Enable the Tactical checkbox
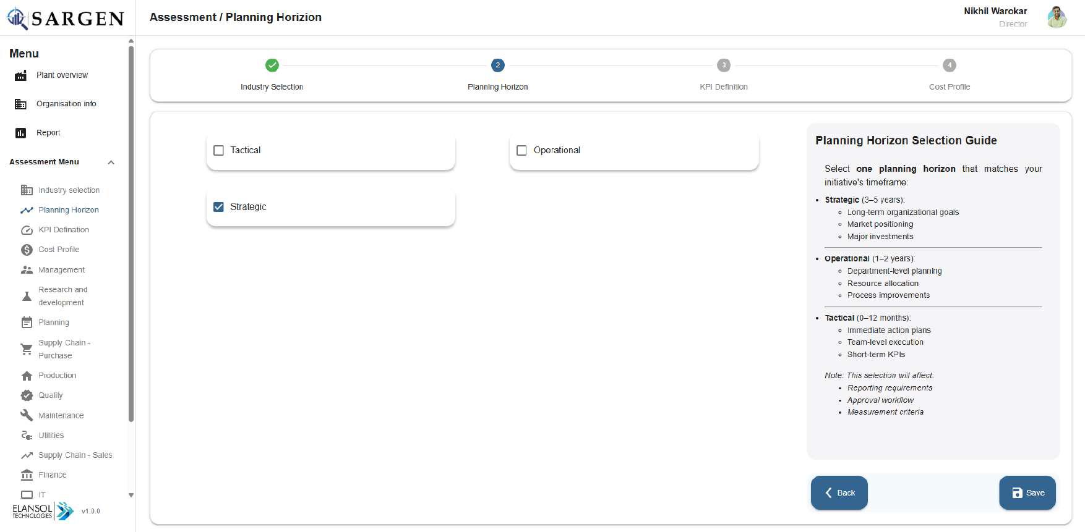 218,150
